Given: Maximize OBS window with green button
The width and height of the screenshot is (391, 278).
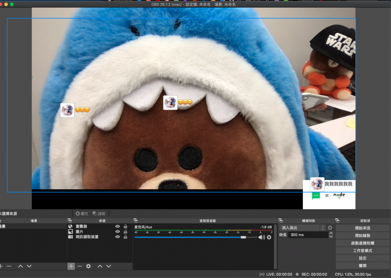Looking at the screenshot, I should (x=12, y=4).
